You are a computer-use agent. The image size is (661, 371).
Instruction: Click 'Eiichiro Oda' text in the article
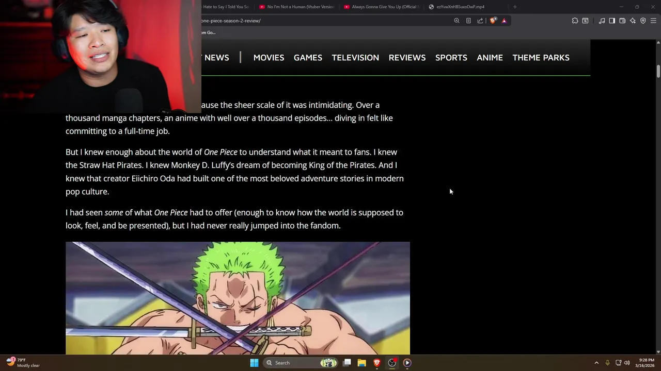click(153, 178)
